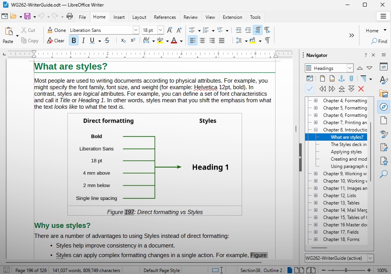Image resolution: width=391 pixels, height=274 pixels.
Task: Collapse Chapter 8 in Navigator tree
Action: point(316,130)
